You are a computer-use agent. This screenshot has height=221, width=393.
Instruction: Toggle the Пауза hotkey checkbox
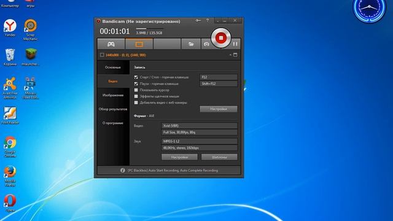[x=136, y=83]
